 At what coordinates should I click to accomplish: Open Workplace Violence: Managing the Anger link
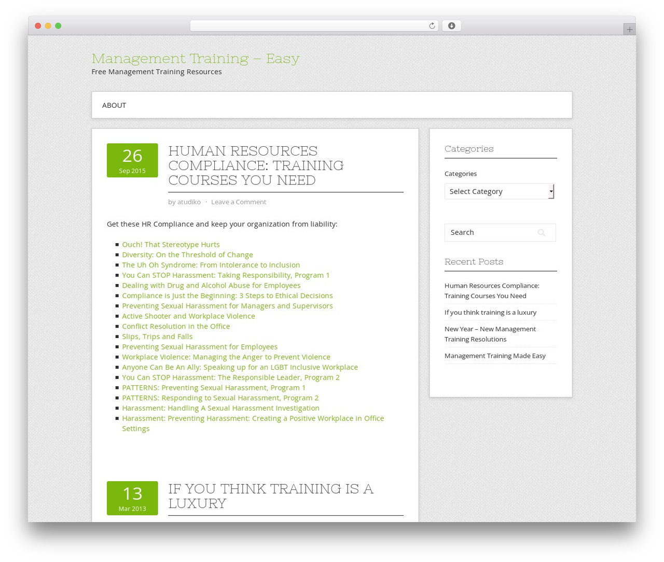(226, 357)
